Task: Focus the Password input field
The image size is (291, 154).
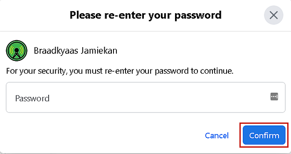Action: pyautogui.click(x=145, y=97)
